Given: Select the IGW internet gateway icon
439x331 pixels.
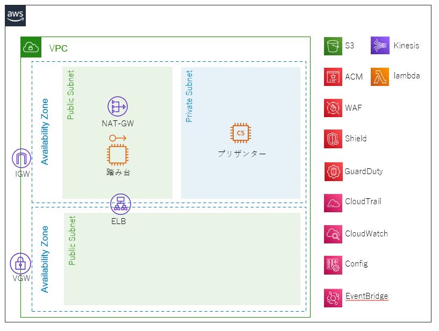Looking at the screenshot, I should [21, 159].
